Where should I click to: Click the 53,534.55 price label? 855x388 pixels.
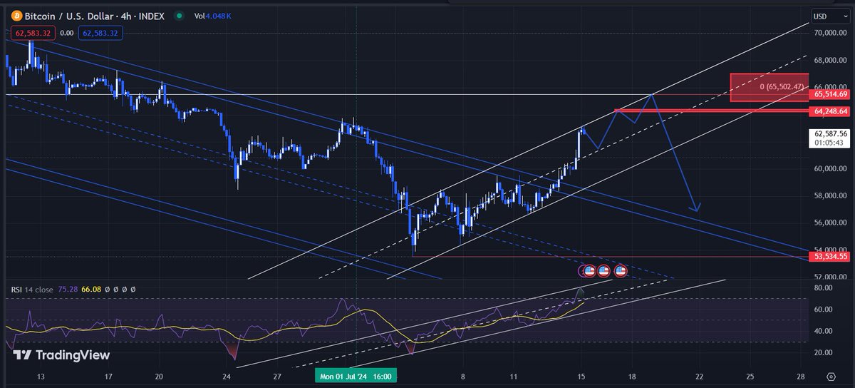pos(829,256)
